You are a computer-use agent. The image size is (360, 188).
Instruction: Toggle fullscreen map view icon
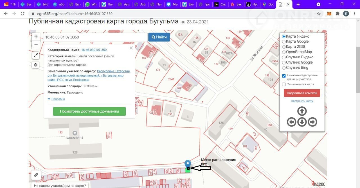coord(36,56)
